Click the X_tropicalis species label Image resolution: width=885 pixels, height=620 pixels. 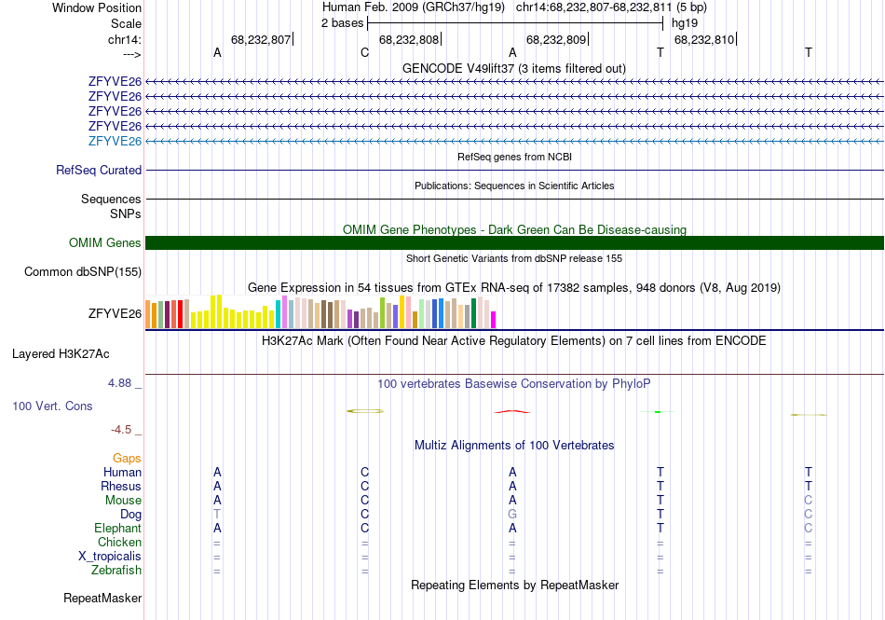(110, 557)
